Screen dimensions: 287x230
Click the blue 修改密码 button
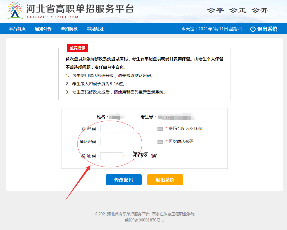pyautogui.click(x=123, y=180)
